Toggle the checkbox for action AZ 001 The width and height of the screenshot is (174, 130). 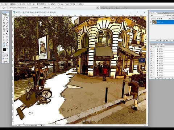pyautogui.click(x=151, y=49)
